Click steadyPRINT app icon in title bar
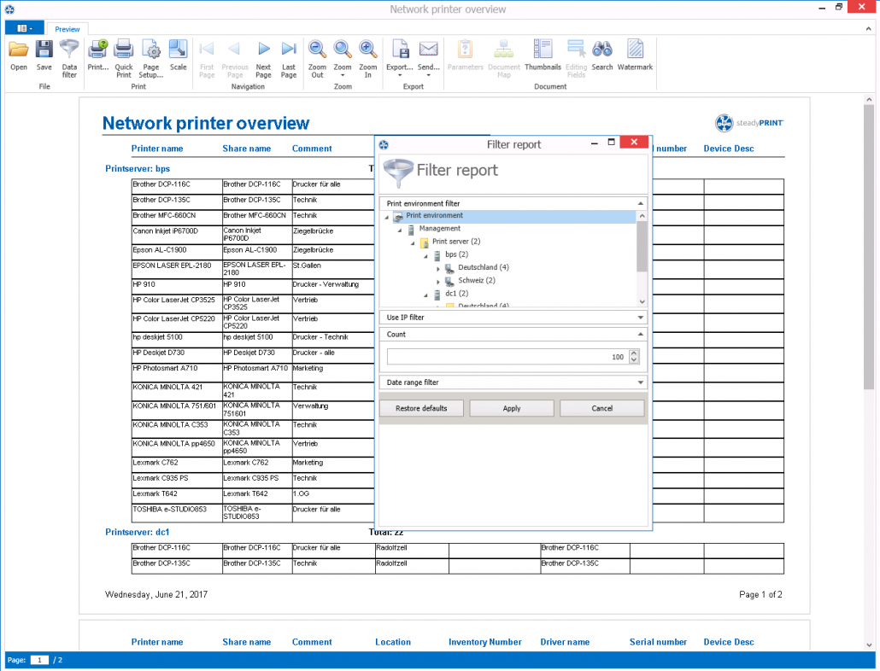880x671 pixels. point(9,9)
